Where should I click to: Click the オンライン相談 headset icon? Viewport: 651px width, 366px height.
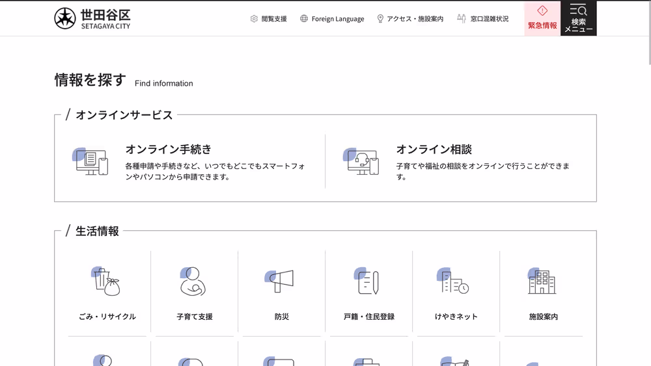pos(361,161)
